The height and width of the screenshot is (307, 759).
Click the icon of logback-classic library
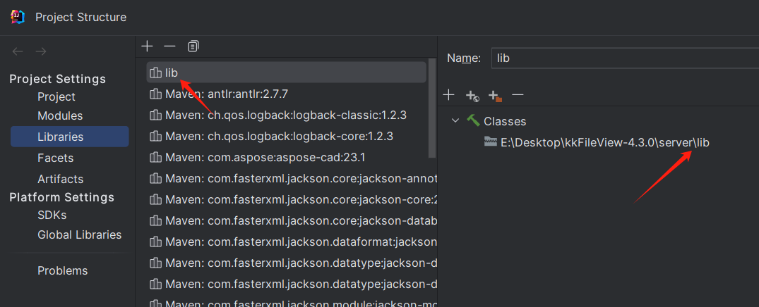point(155,115)
